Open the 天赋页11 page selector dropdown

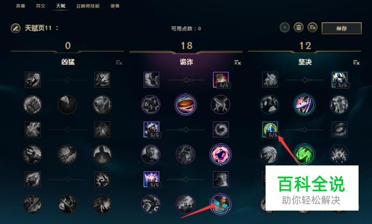[x=57, y=28]
